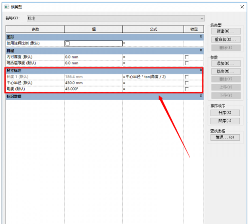Collapse the 尺寸标注 section chevron
Screen dimensions: 249x224
(201, 70)
